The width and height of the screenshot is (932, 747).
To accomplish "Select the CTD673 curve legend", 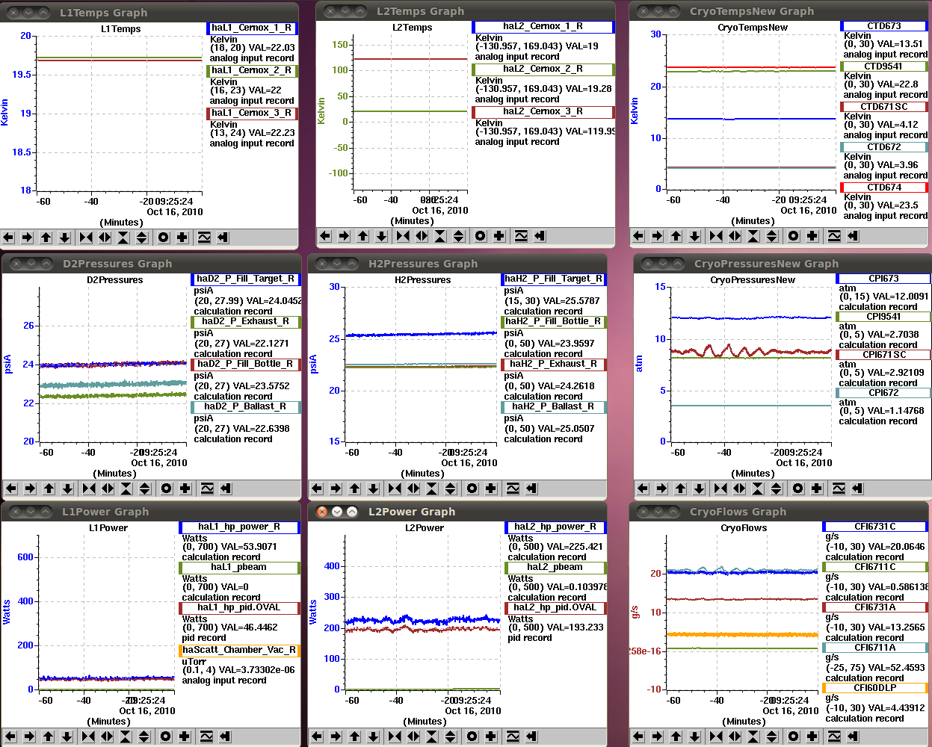I will tap(884, 26).
